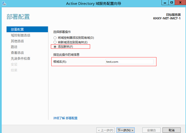Viewport: 186px width, 133px height.
Task: Switch to the 路径 step
Action: pyautogui.click(x=14, y=47)
